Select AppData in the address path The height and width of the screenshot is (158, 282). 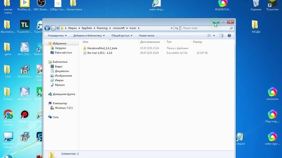(86, 28)
